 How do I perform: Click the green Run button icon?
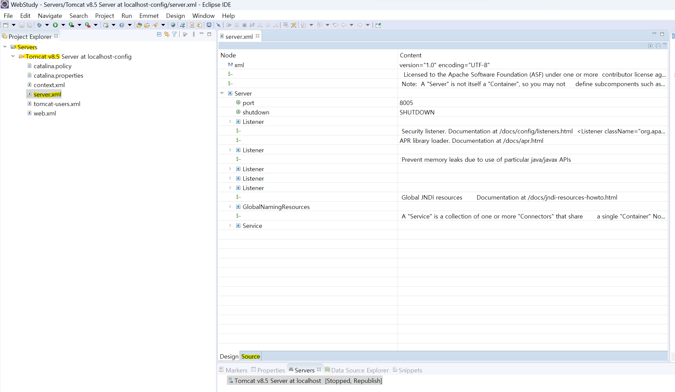click(x=55, y=25)
